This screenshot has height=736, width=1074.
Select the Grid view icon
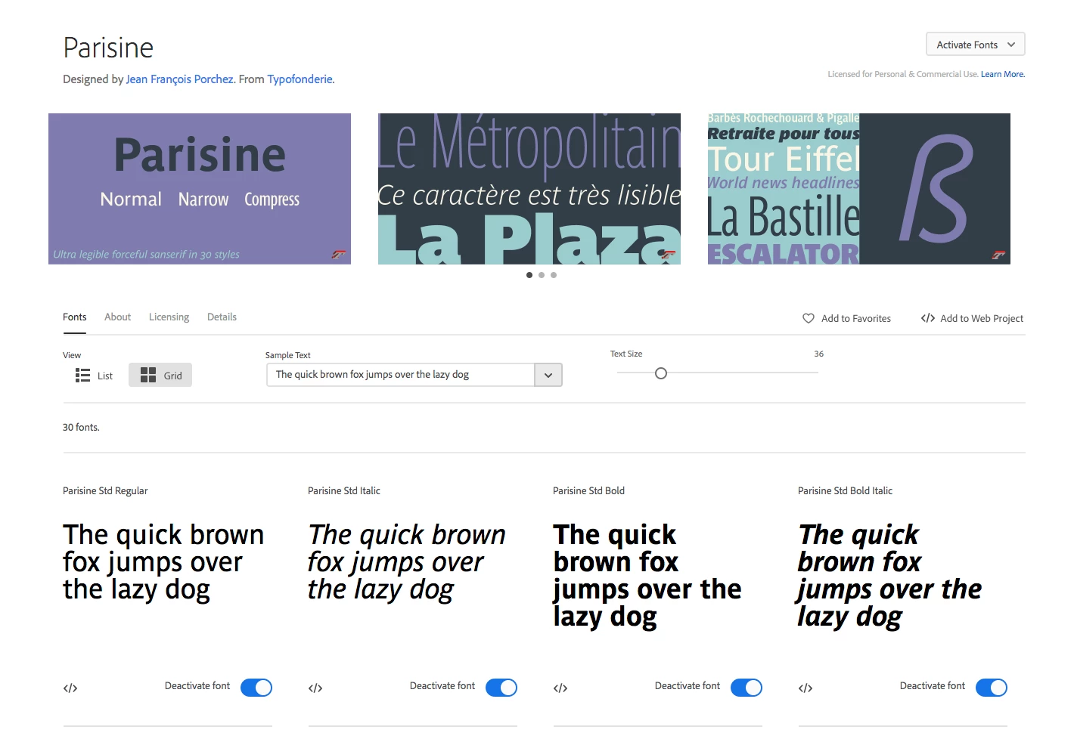click(x=148, y=376)
